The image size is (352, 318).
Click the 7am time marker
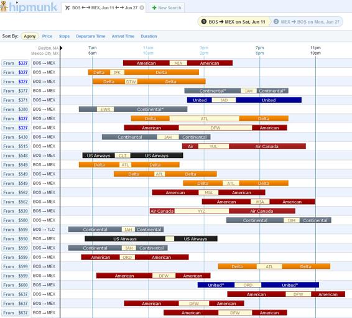point(92,48)
